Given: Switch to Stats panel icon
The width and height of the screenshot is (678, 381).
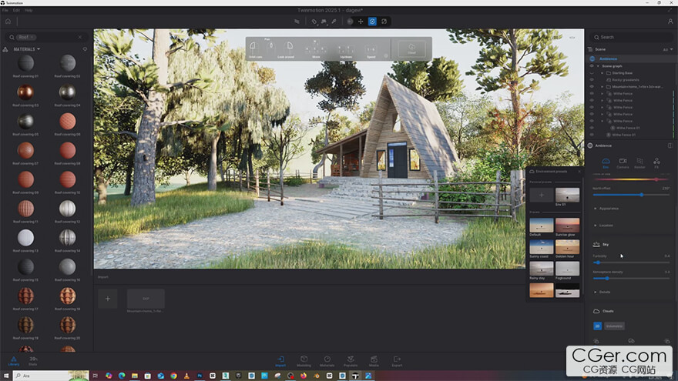Looking at the screenshot, I should [x=33, y=361].
